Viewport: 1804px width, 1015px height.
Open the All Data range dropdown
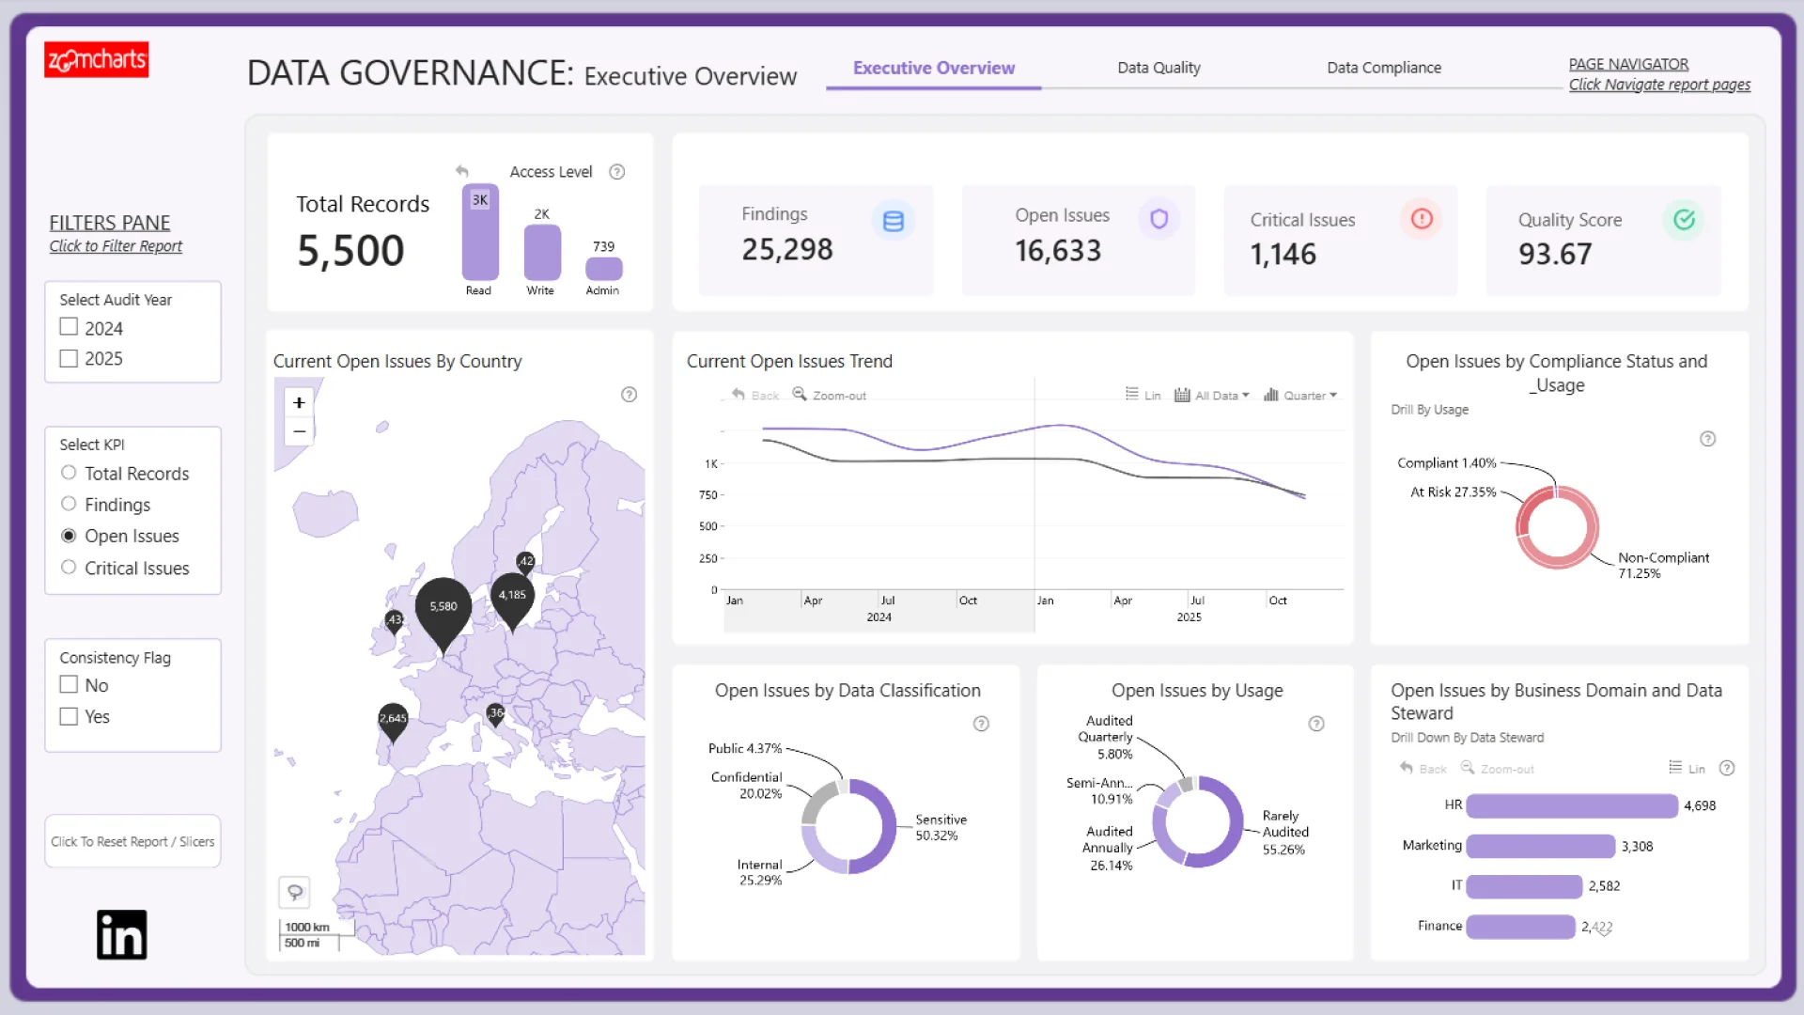click(1212, 396)
